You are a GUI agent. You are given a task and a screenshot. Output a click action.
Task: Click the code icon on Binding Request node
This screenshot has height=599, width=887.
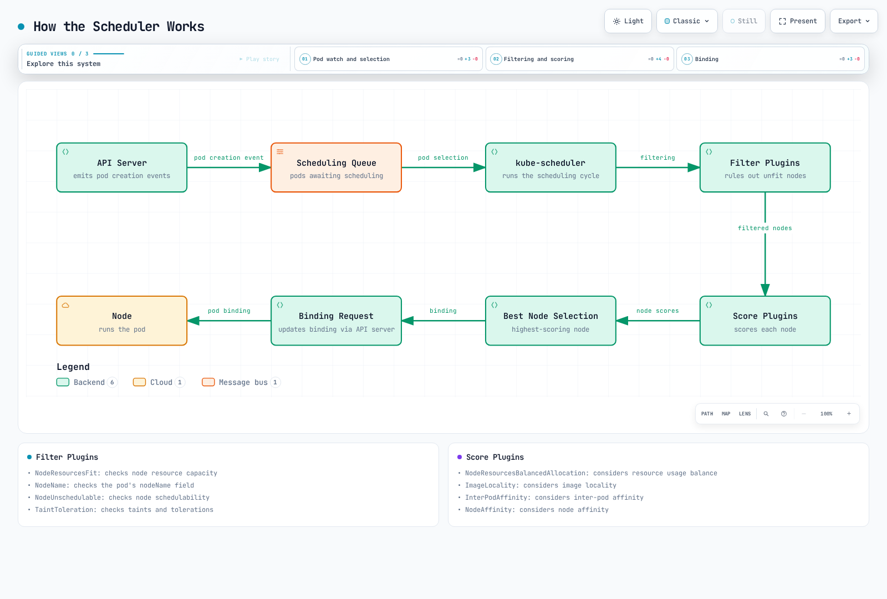(x=280, y=305)
